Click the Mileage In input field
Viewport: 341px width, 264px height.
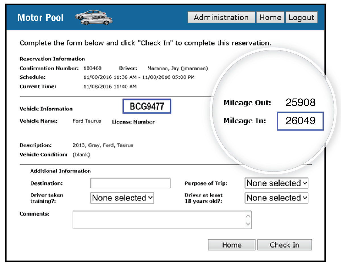(300, 121)
